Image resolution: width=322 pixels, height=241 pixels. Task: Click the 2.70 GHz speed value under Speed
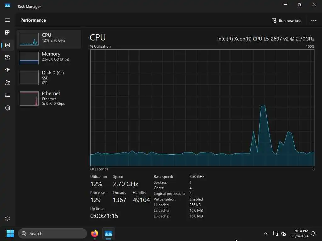tap(125, 184)
